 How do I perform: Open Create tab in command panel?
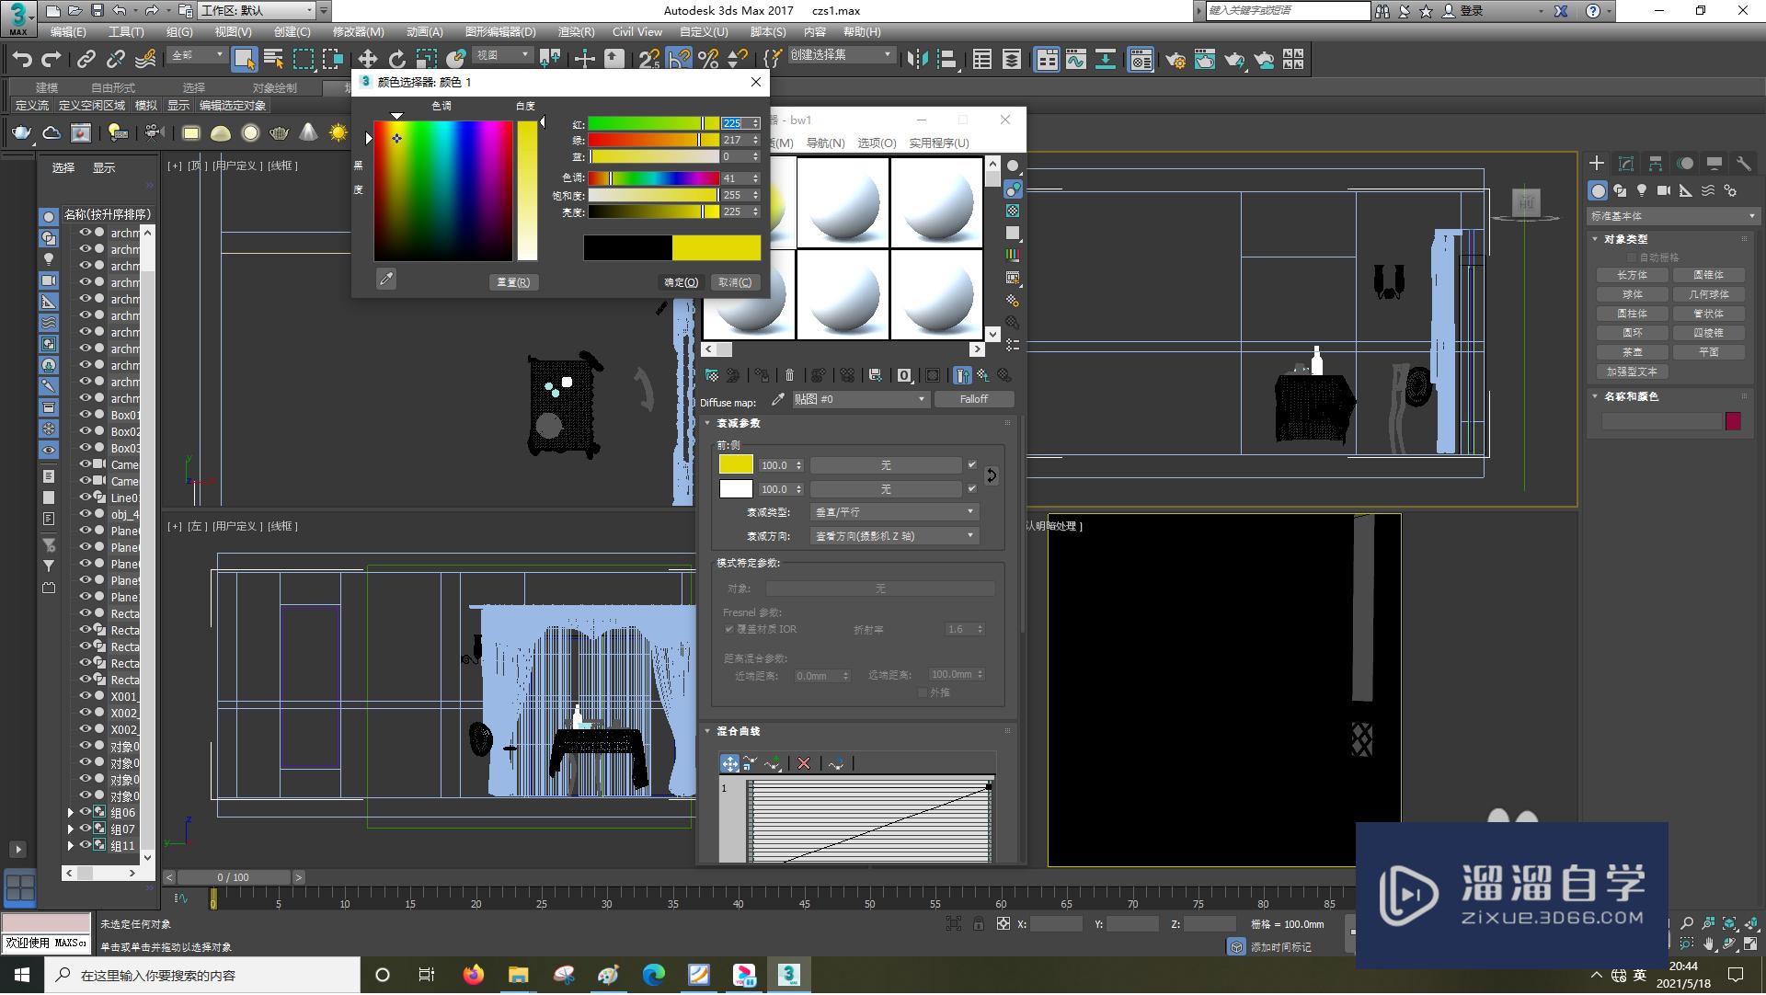click(x=1597, y=163)
